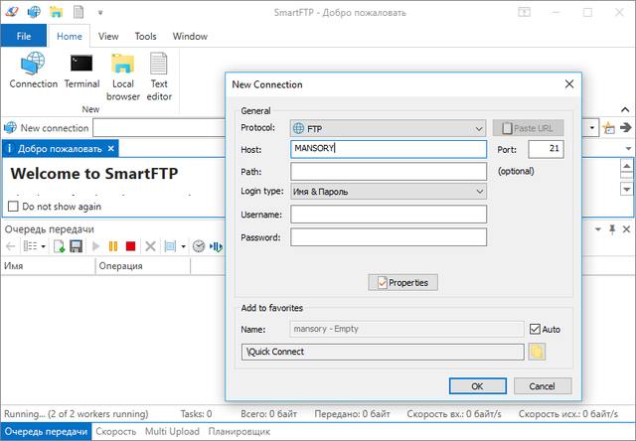Click the scheduler clock icon in queue toolbar
The image size is (636, 441).
click(199, 245)
